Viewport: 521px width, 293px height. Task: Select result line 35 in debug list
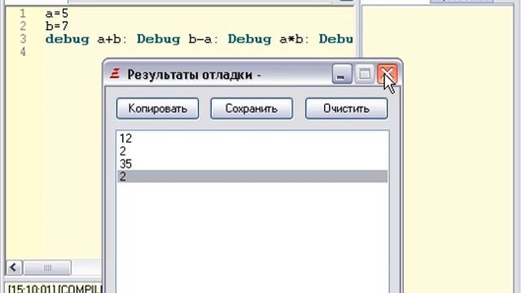(252, 164)
